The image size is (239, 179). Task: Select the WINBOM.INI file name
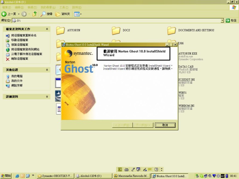186,106
